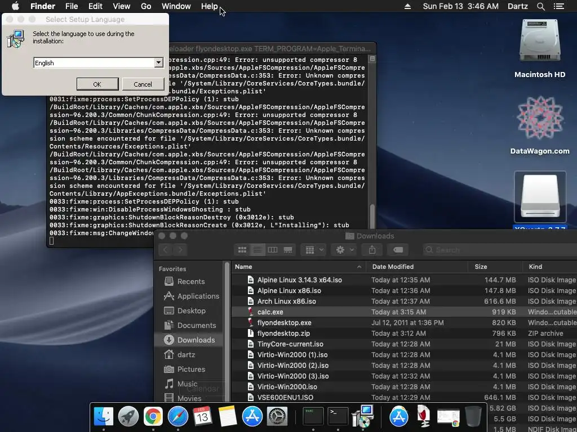This screenshot has height=432, width=577.
Task: Open the Dartz user menu
Action: coord(518,6)
